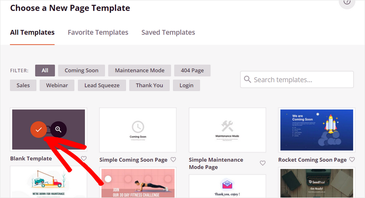Image resolution: width=365 pixels, height=198 pixels.
Task: Apply the Sales filter
Action: pyautogui.click(x=23, y=85)
